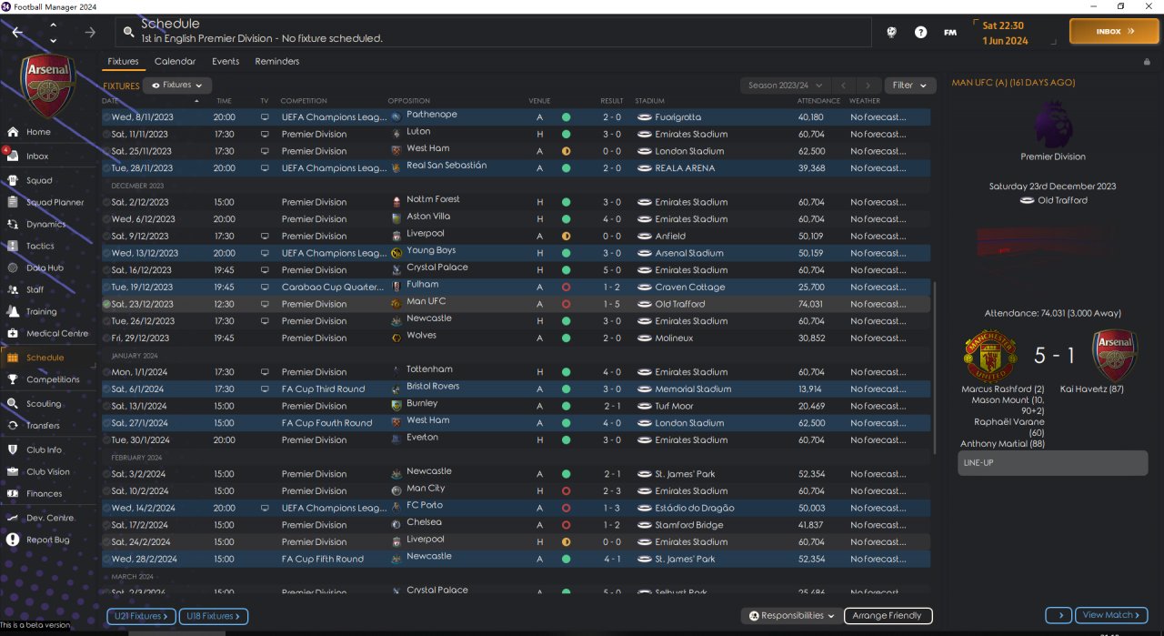
Task: Open the LINE-UP section in match panel
Action: pos(1051,463)
